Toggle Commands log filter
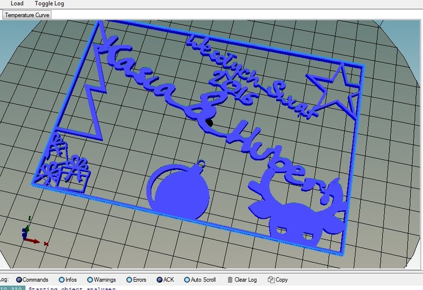 click(x=32, y=280)
